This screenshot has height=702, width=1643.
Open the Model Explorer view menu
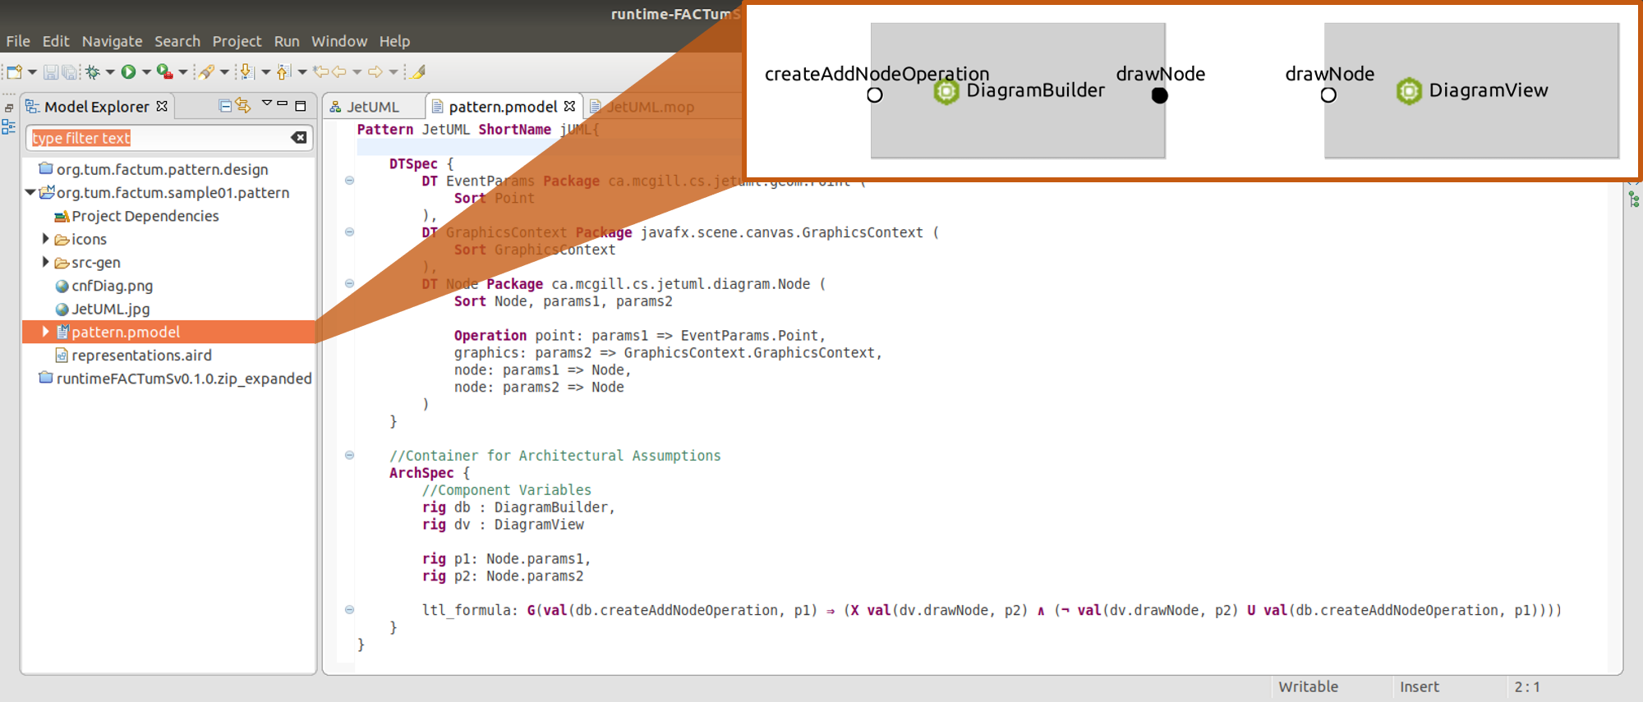266,104
